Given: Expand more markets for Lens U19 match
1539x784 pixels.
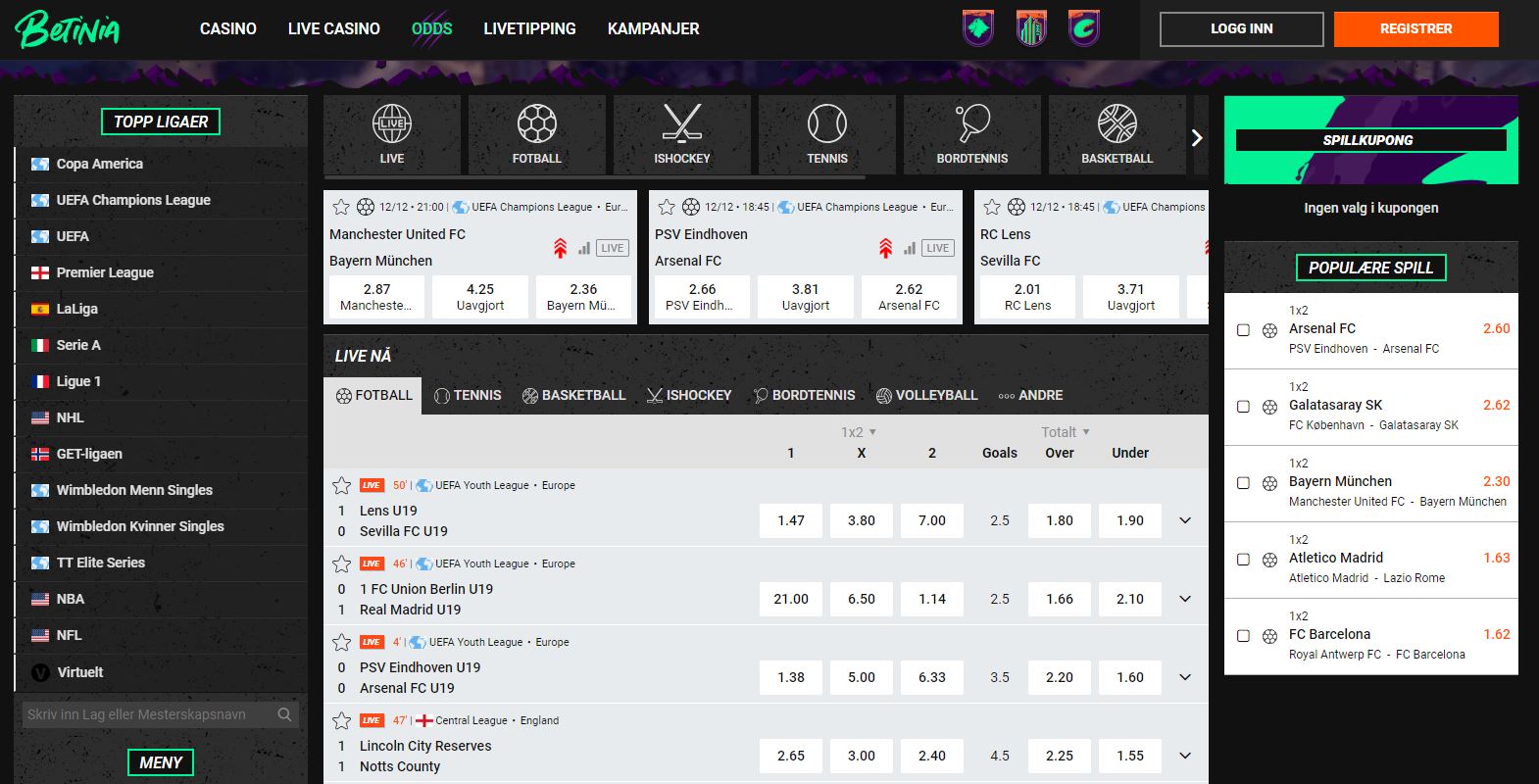Looking at the screenshot, I should coord(1184,520).
